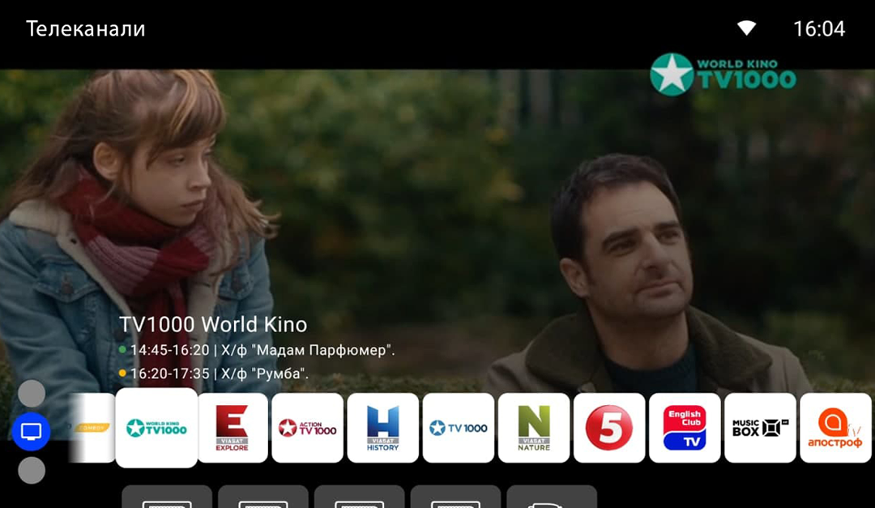The width and height of the screenshot is (875, 508).
Task: Open English Club TV channel
Action: (685, 428)
